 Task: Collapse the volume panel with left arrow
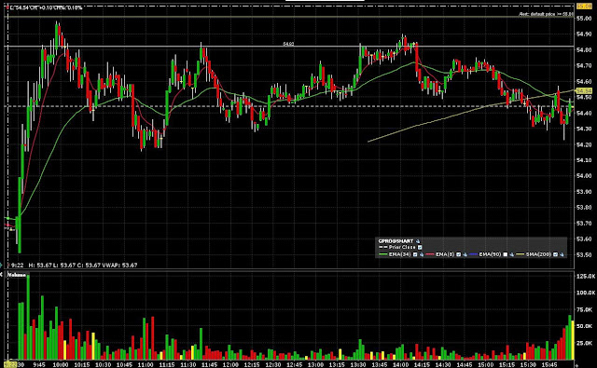[1, 275]
